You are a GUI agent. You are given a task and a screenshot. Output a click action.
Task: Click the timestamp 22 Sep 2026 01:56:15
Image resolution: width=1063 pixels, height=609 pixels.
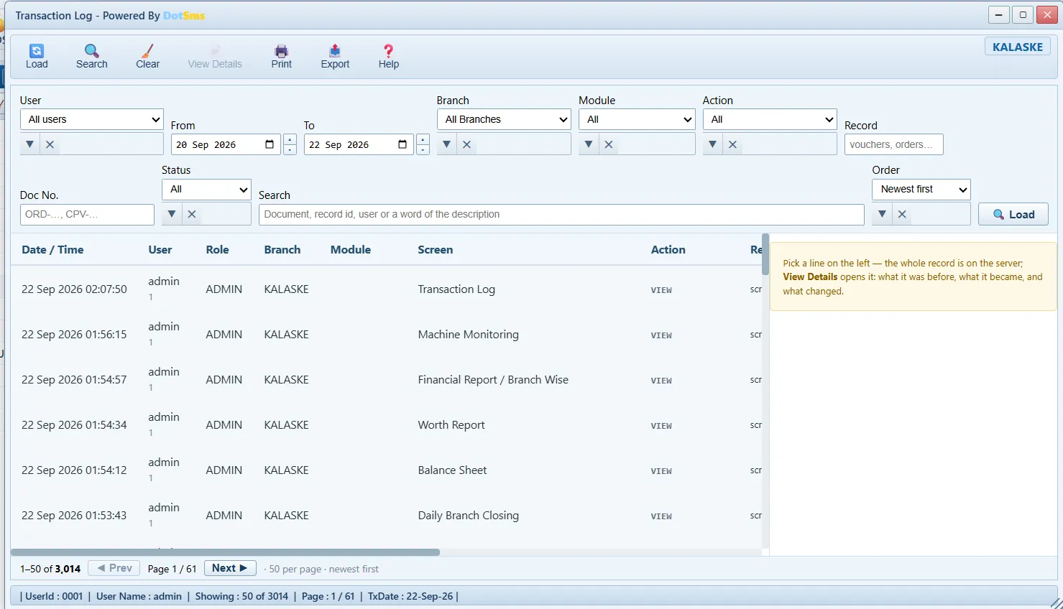[x=74, y=334]
